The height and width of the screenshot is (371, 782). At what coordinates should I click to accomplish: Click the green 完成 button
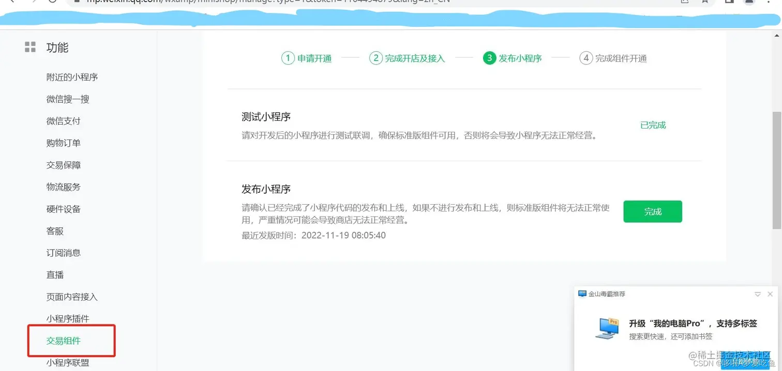[652, 211]
